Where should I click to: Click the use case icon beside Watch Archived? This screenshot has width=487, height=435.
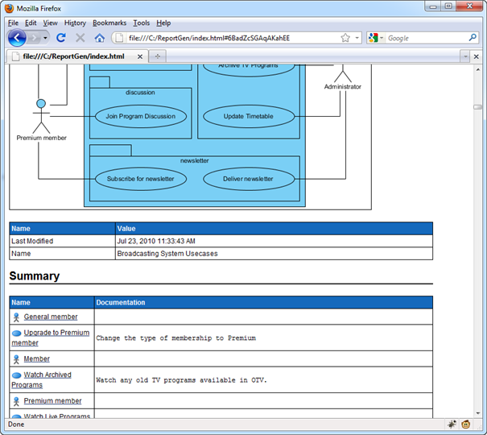click(16, 375)
